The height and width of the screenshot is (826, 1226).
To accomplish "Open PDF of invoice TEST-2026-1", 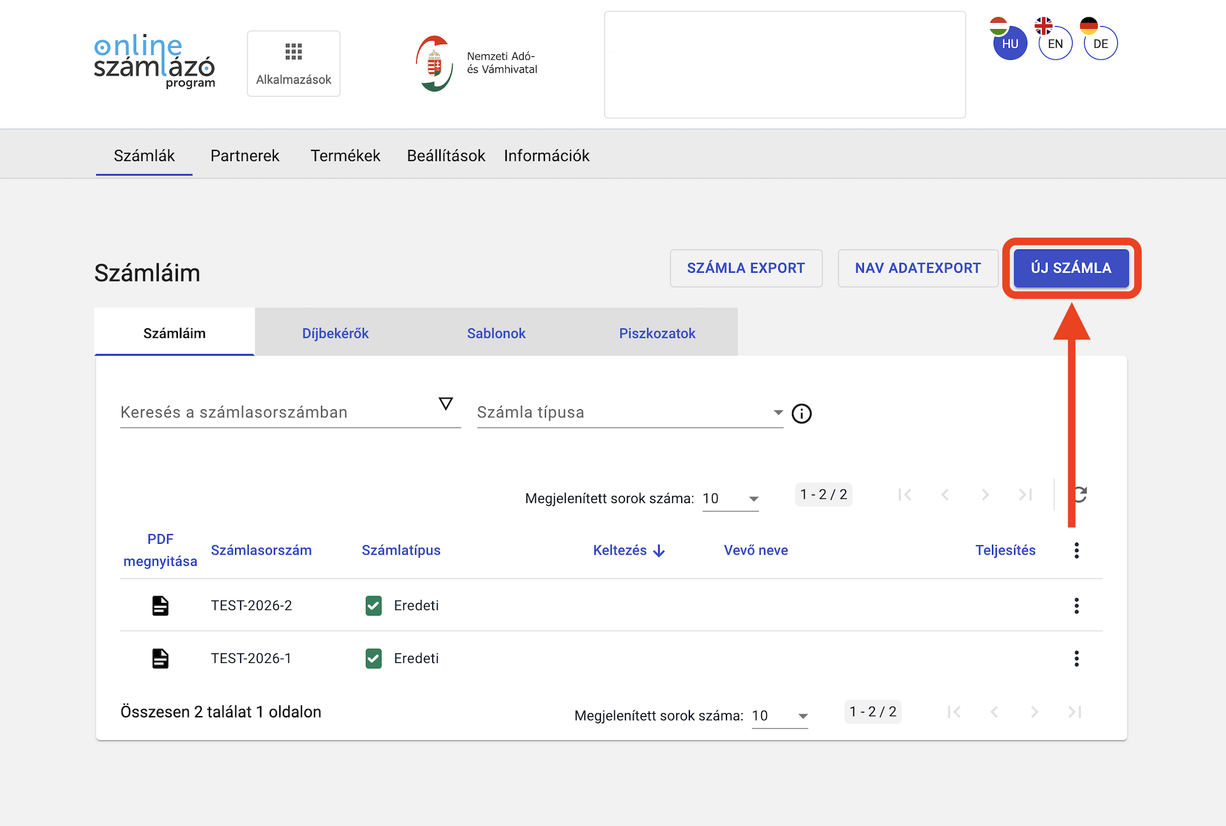I will coord(160,658).
